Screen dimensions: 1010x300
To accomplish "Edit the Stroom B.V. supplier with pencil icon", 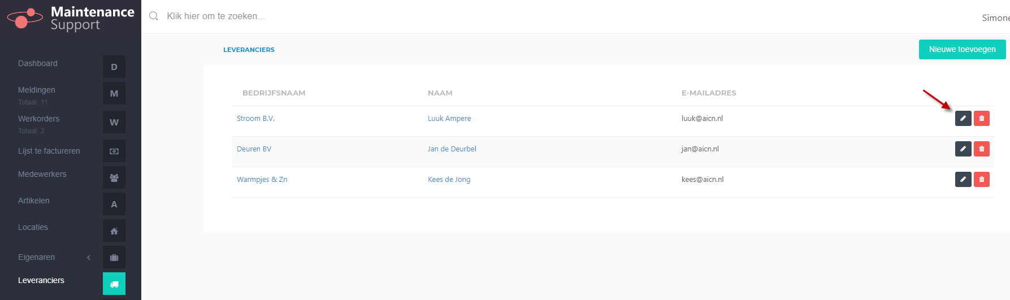I will (x=963, y=118).
